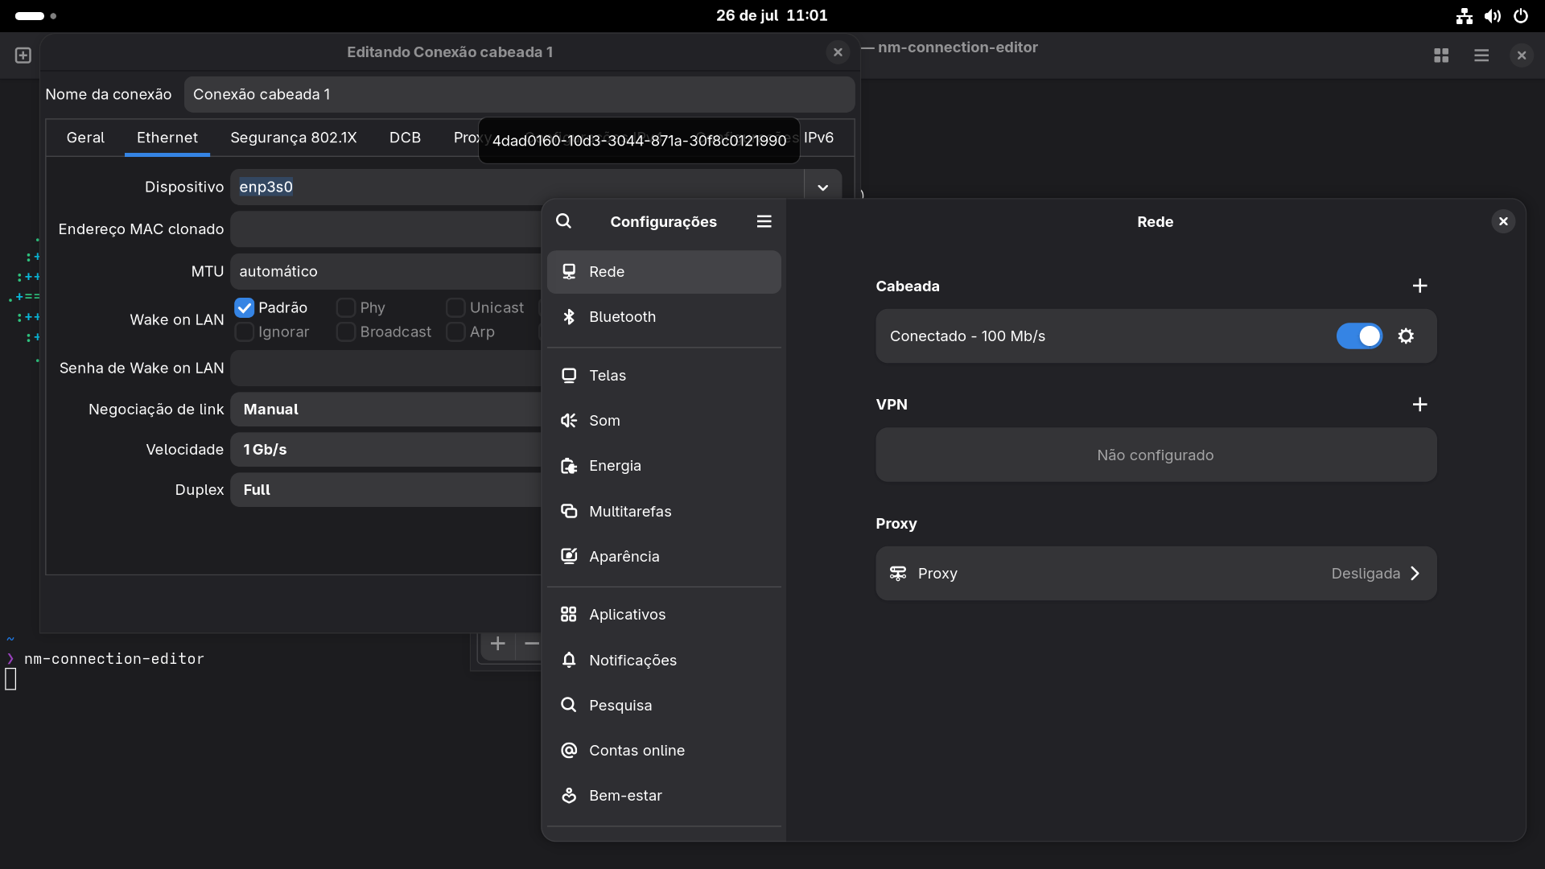Click the Senha de Wake on LAN field
Image resolution: width=1545 pixels, height=869 pixels.
pos(386,369)
